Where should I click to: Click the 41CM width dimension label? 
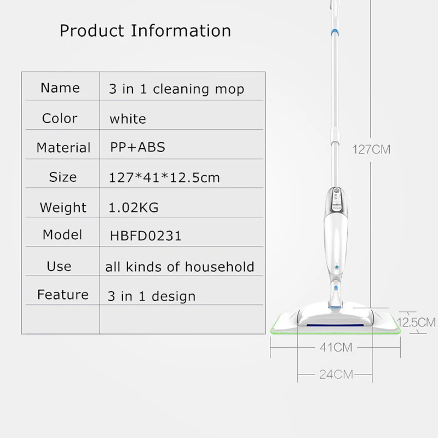pyautogui.click(x=336, y=348)
